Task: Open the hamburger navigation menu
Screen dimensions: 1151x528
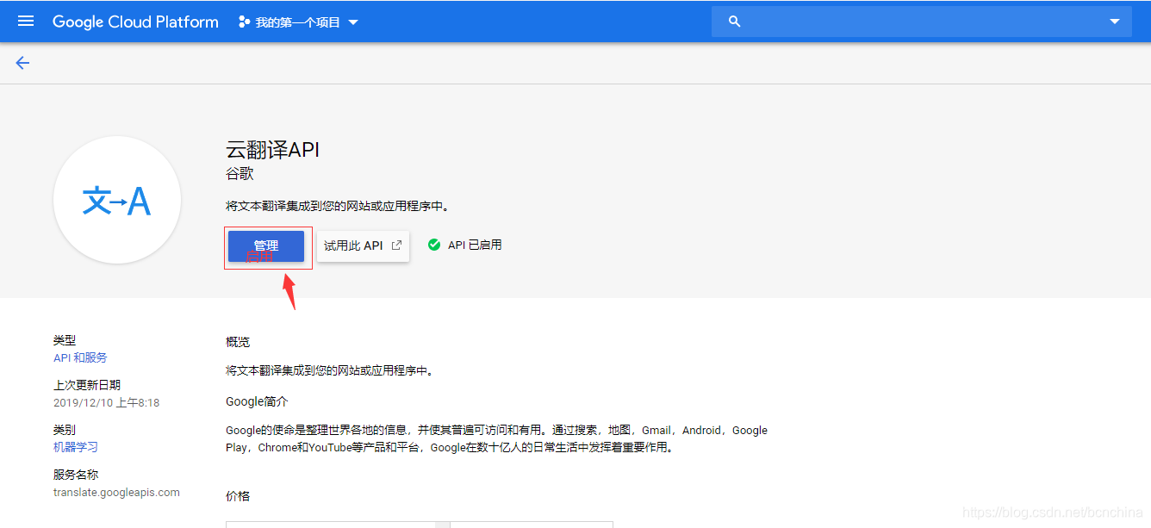Action: click(26, 22)
